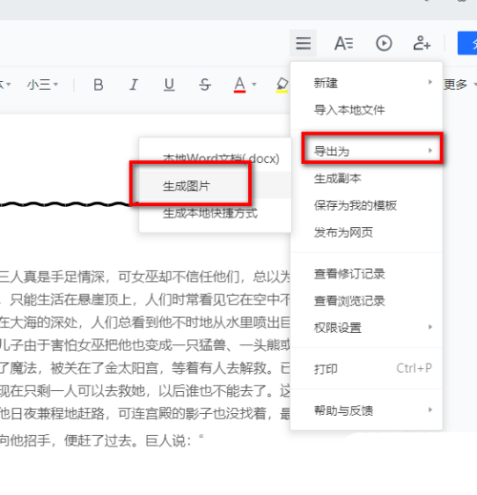Open font color dropdown arrow
The width and height of the screenshot is (477, 495).
(254, 84)
